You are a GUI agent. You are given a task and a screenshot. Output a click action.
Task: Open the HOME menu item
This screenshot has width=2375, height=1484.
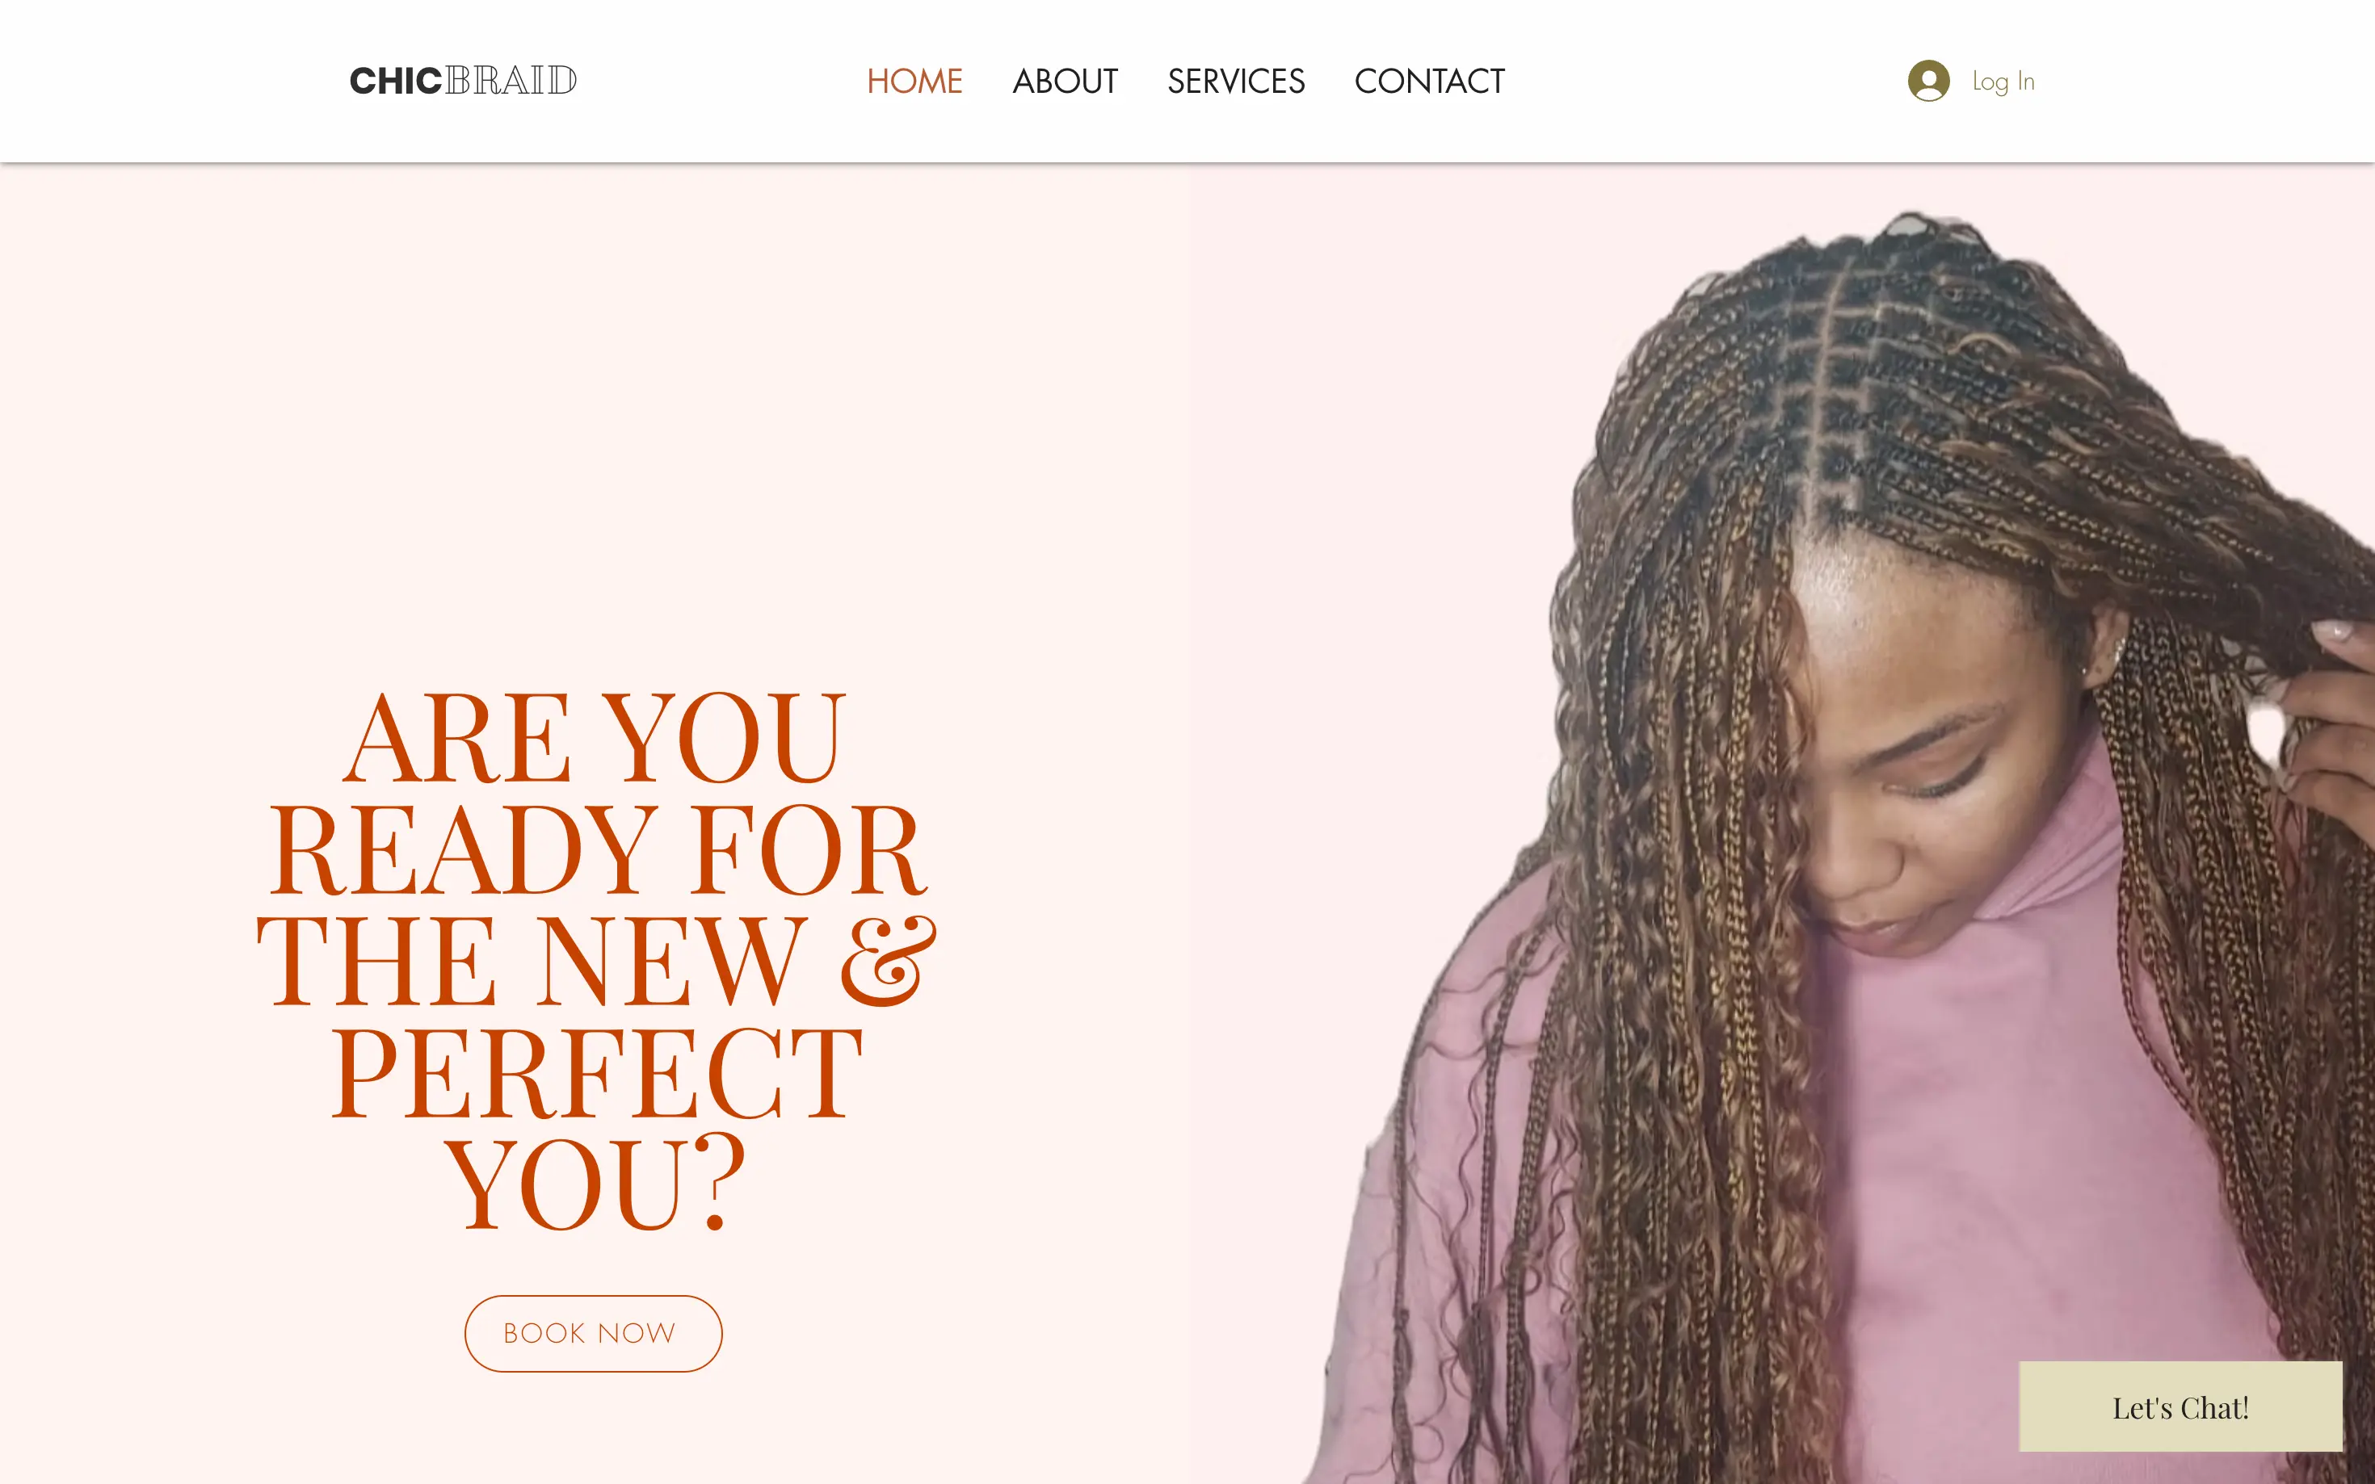[x=914, y=81]
